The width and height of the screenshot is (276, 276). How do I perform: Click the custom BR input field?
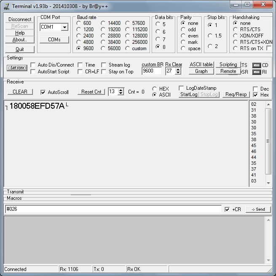click(151, 71)
